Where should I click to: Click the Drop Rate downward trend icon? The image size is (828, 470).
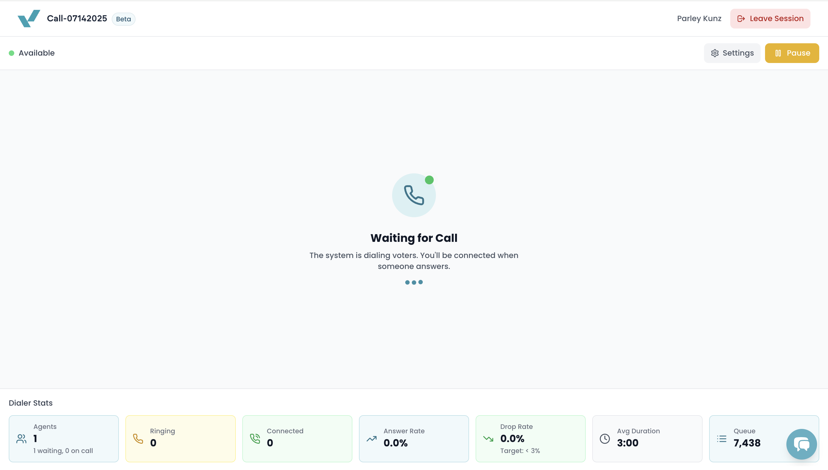[x=488, y=439]
